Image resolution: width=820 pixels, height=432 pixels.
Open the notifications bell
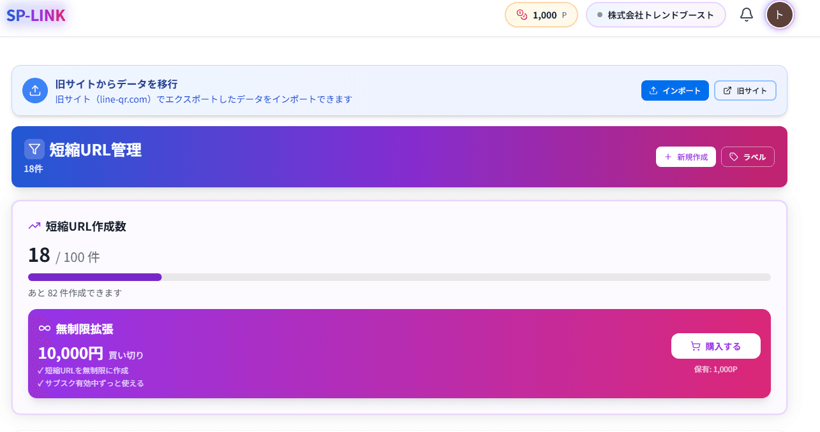[x=746, y=15]
